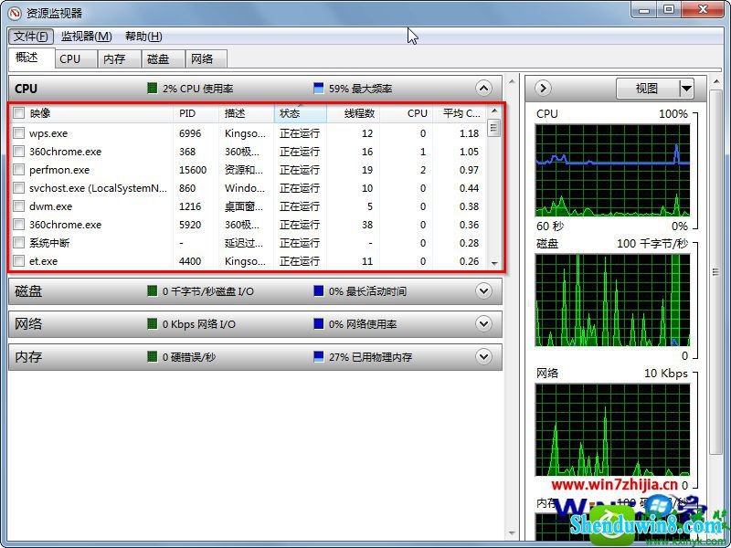
Task: Check the 360chrome.exe PID 368 checkbox
Action: [x=18, y=152]
